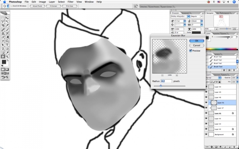Click the Radius input field
Image resolution: width=239 pixels, height=149 pixels.
click(166, 81)
